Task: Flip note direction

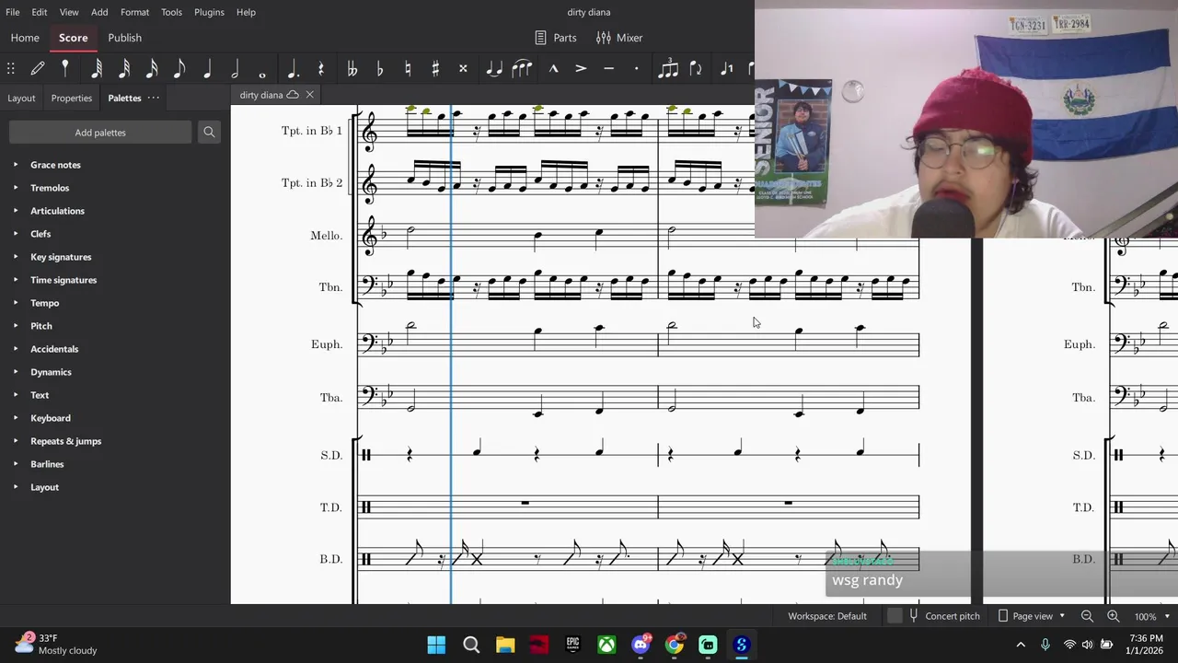Action: pyautogui.click(x=696, y=69)
